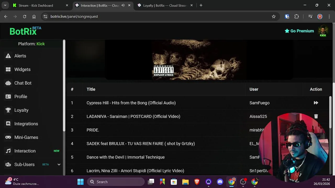Click the Chat Bot menu label

pyautogui.click(x=23, y=83)
